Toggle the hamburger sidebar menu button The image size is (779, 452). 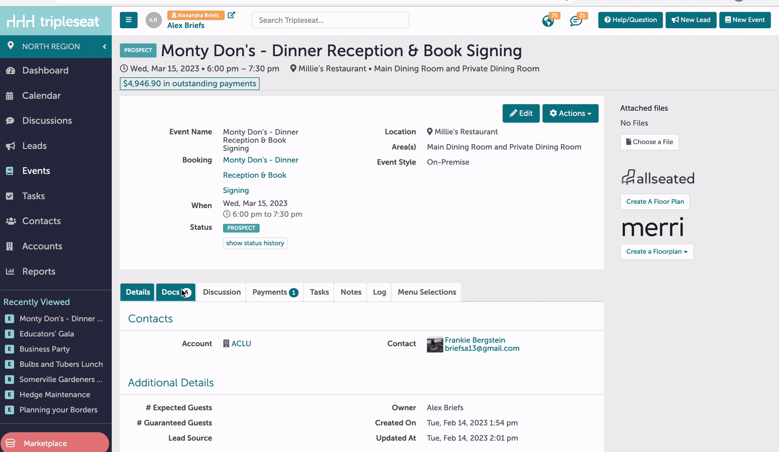129,20
